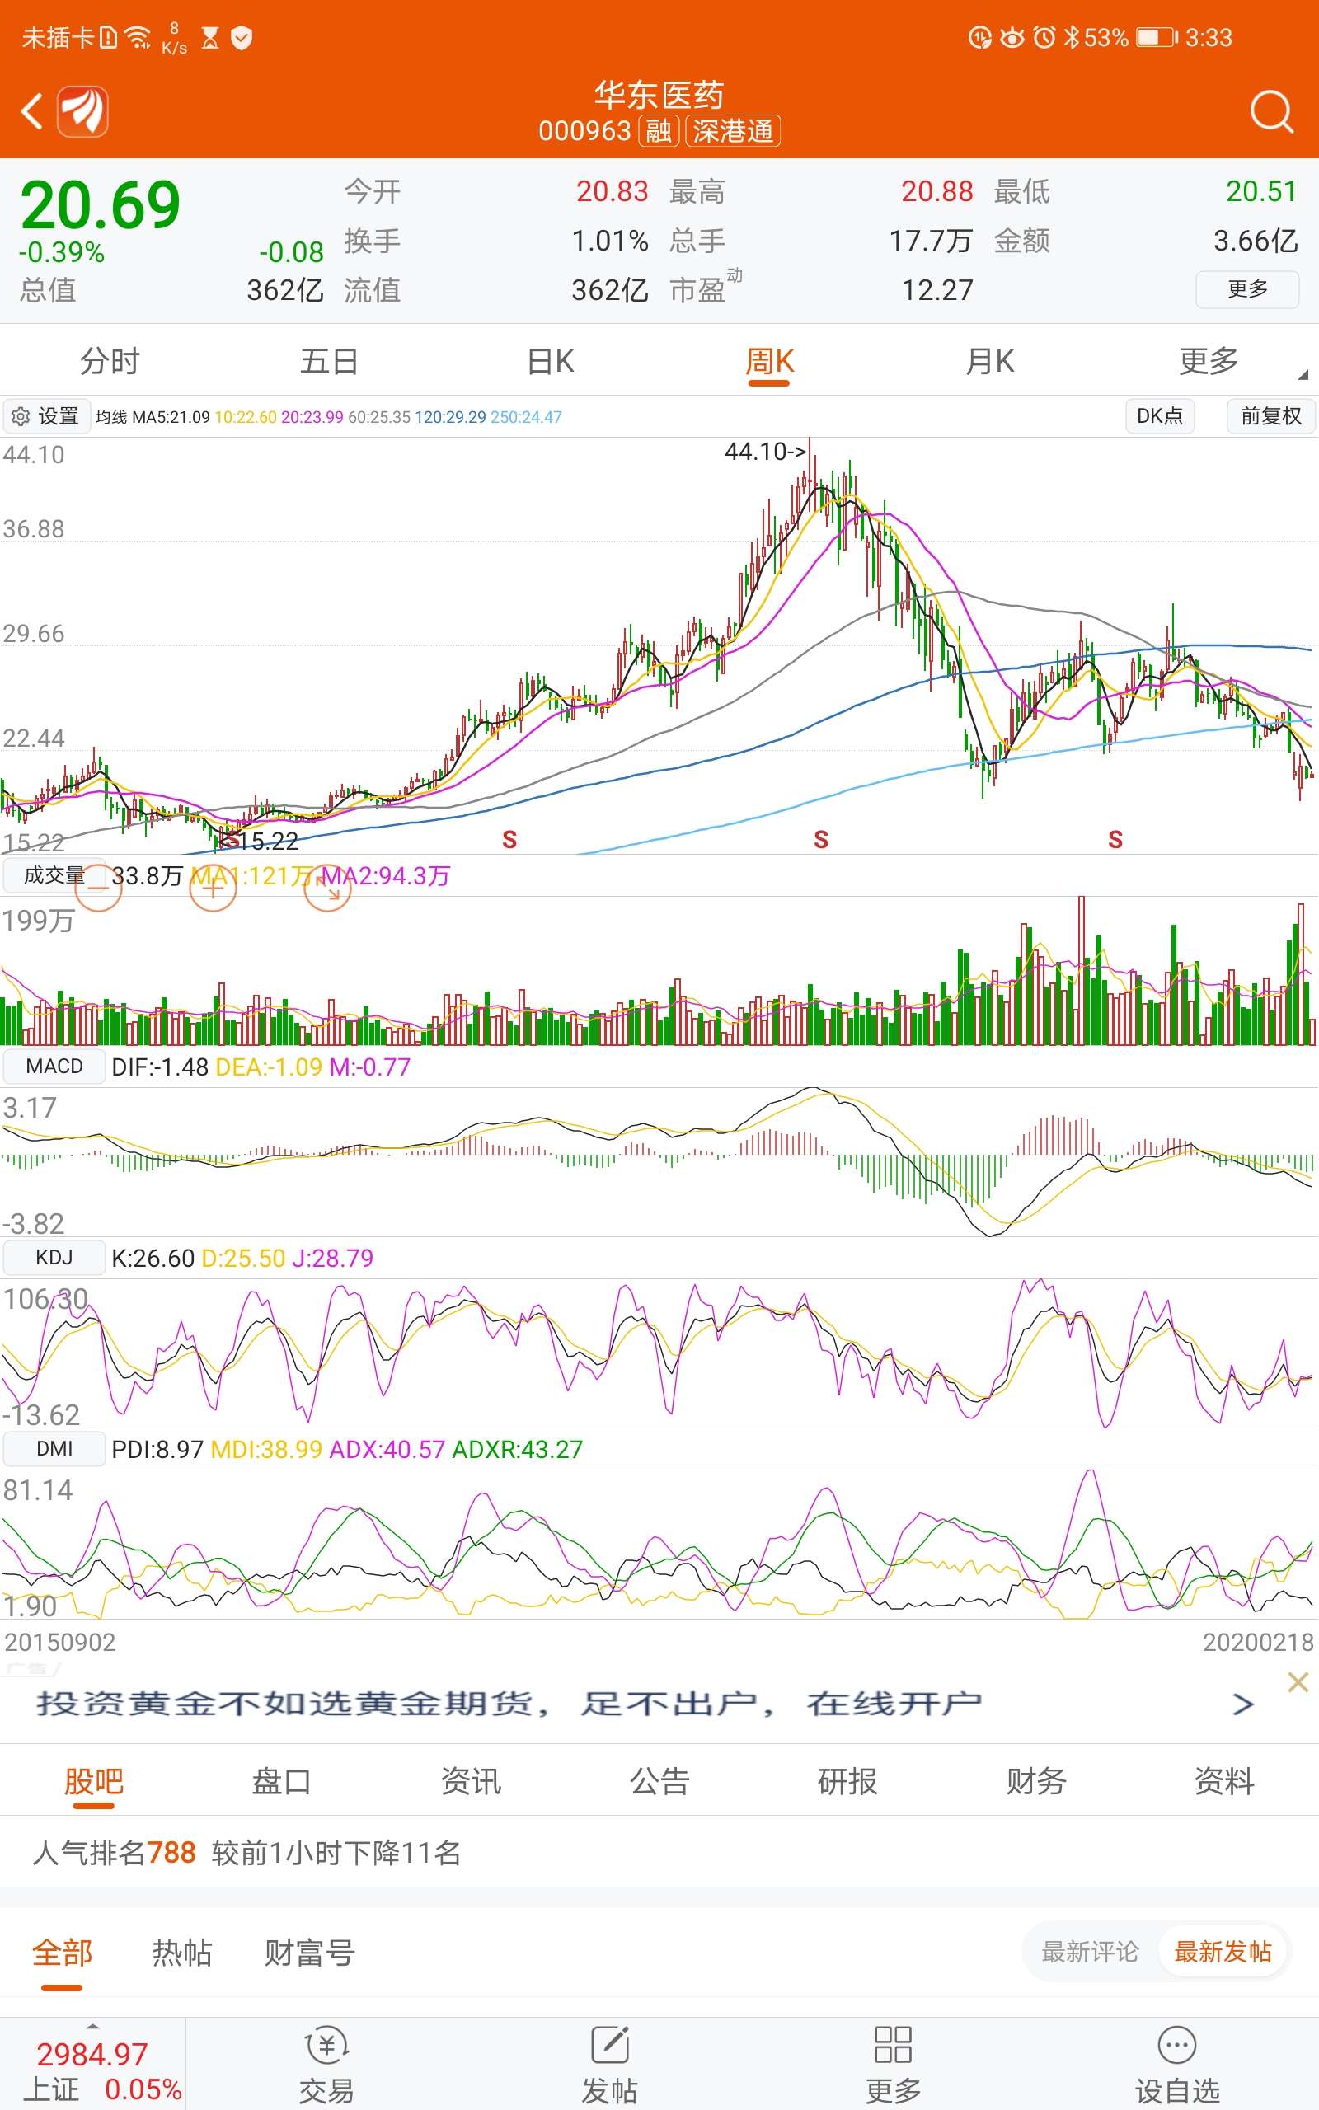Tap the Wi-Fi status icon

click(x=138, y=37)
